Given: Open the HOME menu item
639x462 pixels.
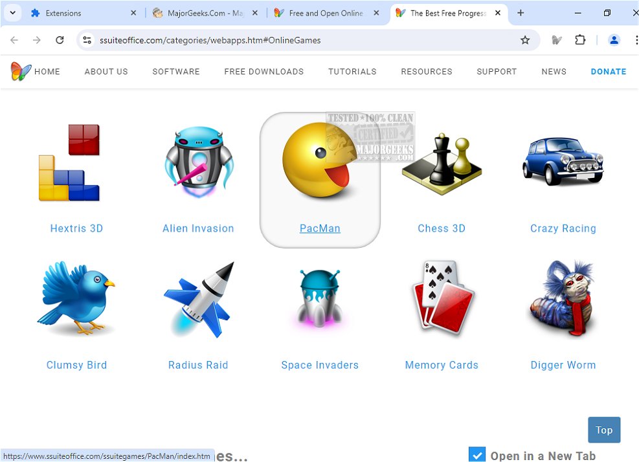Looking at the screenshot, I should (x=47, y=71).
